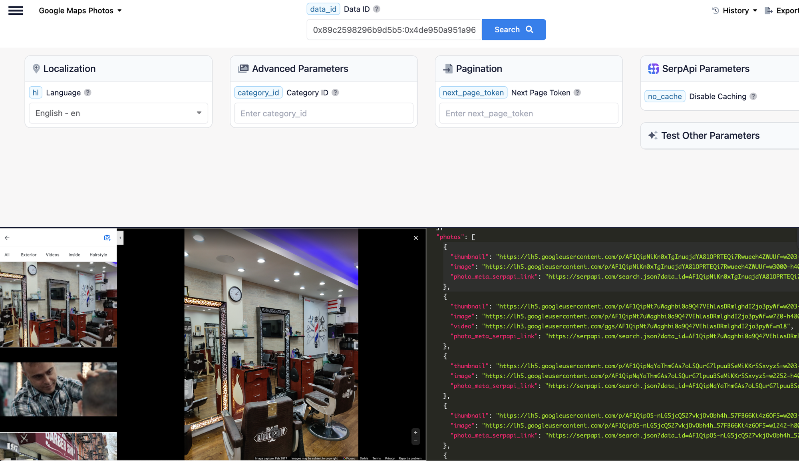Switch to the Hairstyle photo tab
The image size is (799, 461).
pos(98,255)
